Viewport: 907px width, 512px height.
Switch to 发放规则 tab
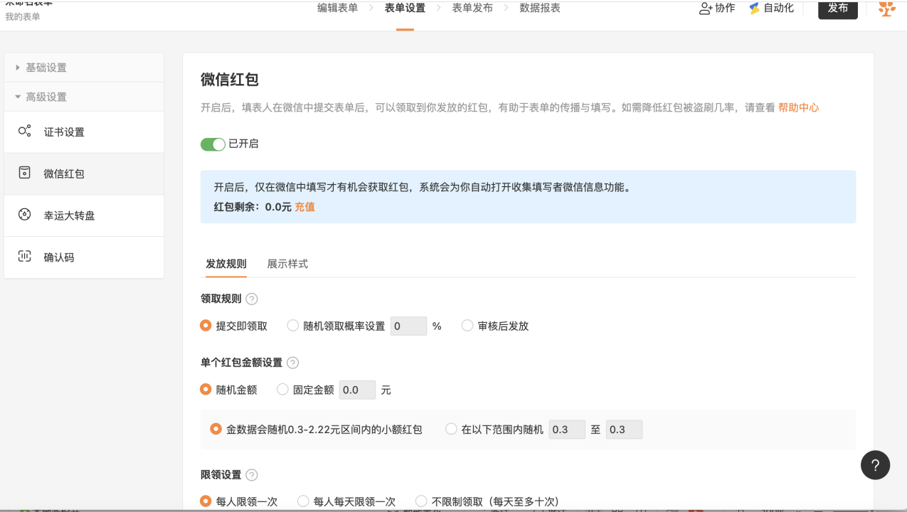pyautogui.click(x=226, y=264)
